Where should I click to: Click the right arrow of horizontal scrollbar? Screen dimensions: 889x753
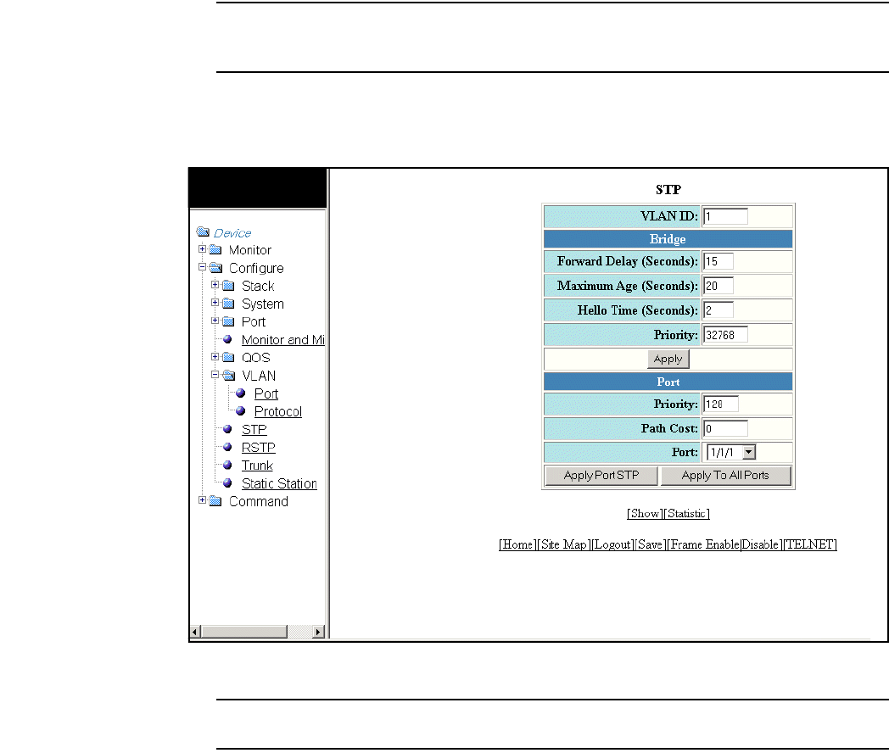(319, 632)
